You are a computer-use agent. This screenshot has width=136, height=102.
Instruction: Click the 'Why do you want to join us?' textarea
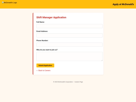coord(70,56)
